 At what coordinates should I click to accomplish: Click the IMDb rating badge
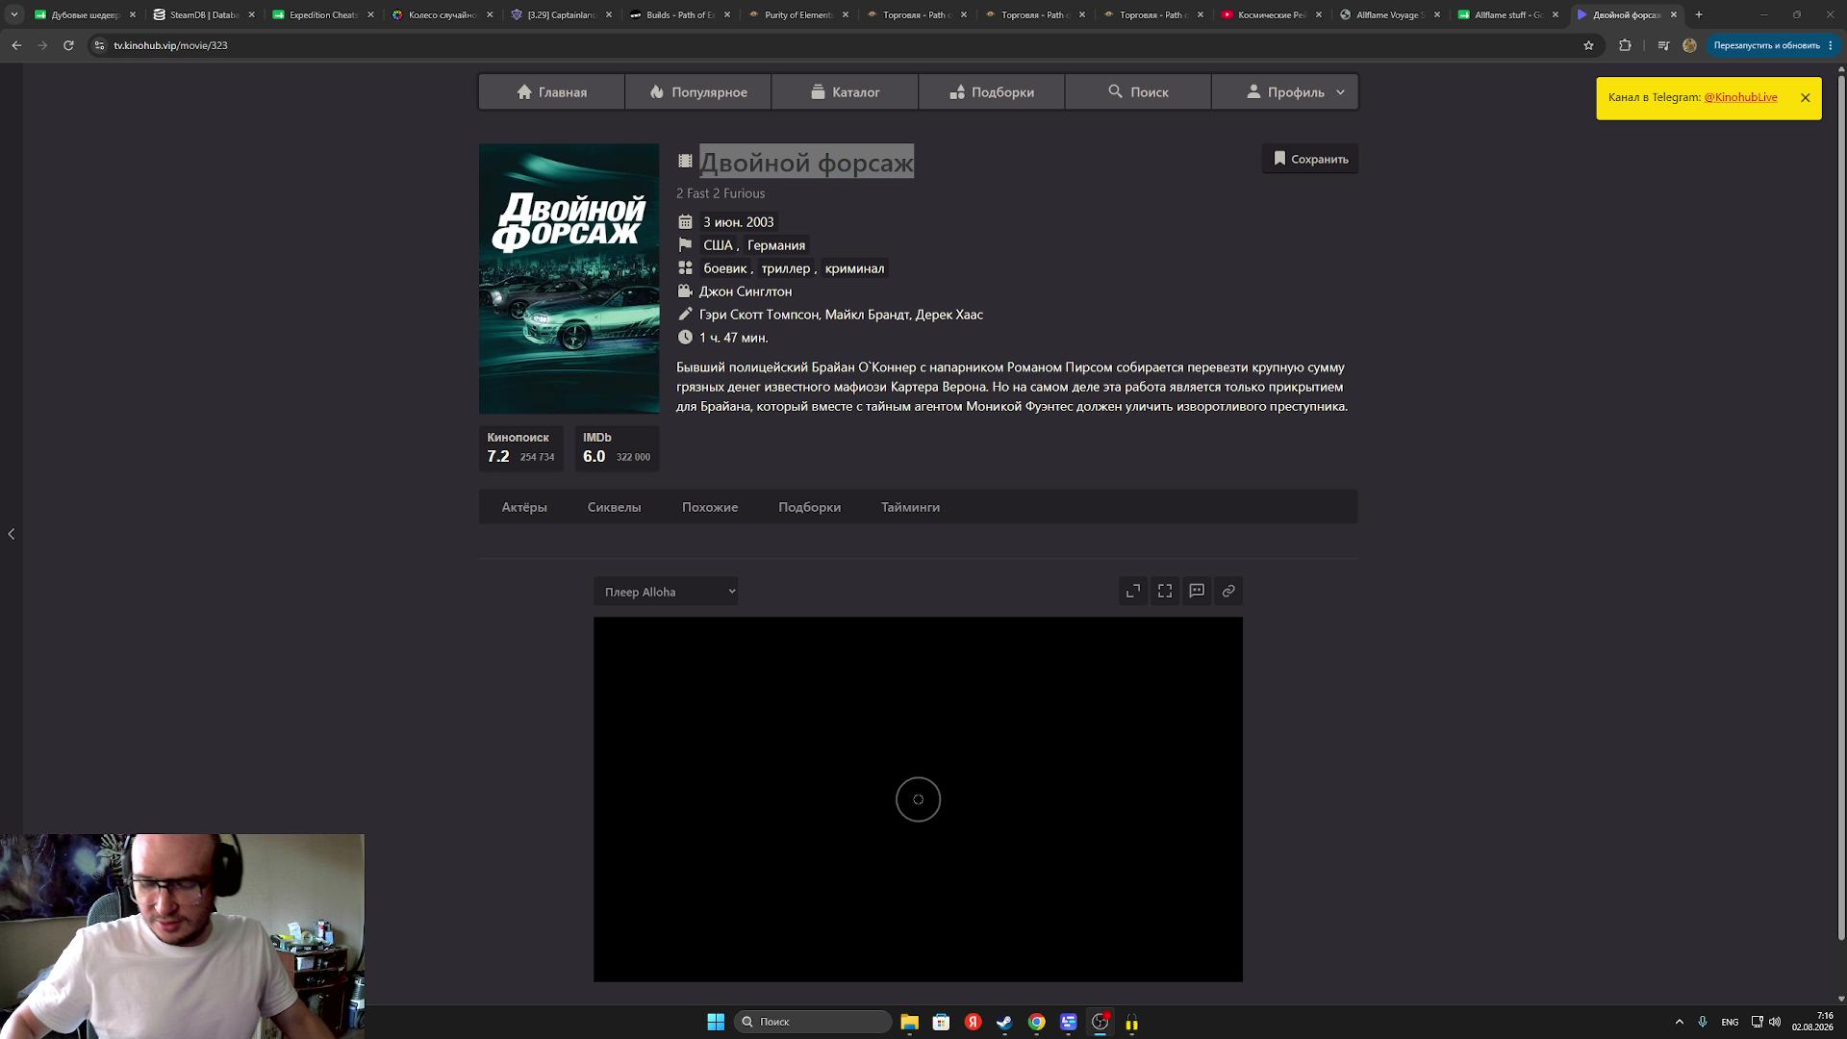617,448
